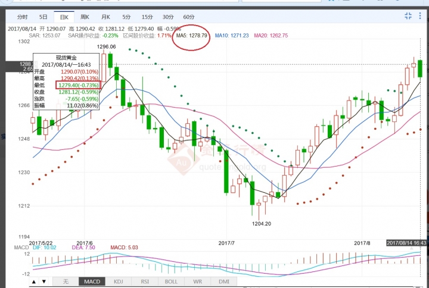Viewport: 429px width, 288px height.
Task: Click the 1204.20 low price label
Action: click(261, 223)
